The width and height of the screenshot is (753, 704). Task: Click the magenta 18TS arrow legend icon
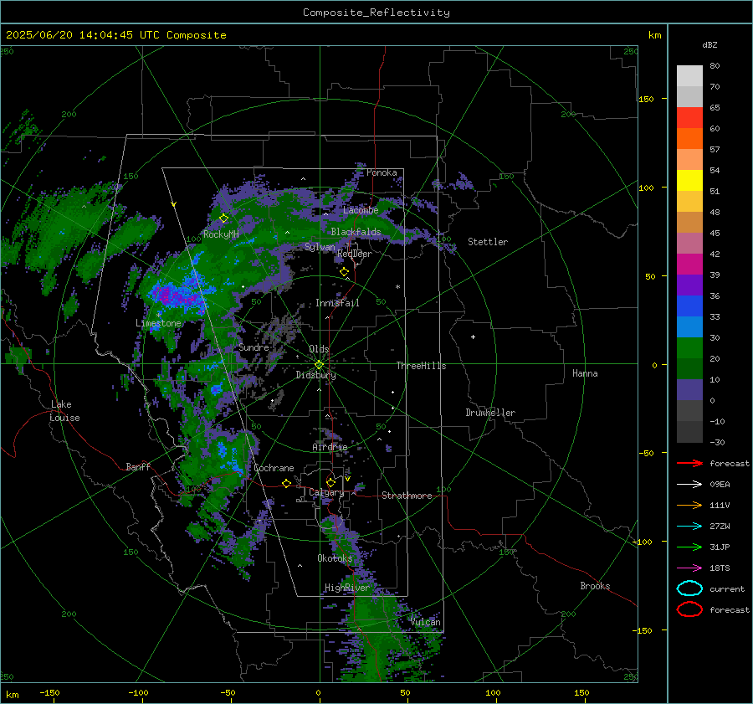(689, 568)
